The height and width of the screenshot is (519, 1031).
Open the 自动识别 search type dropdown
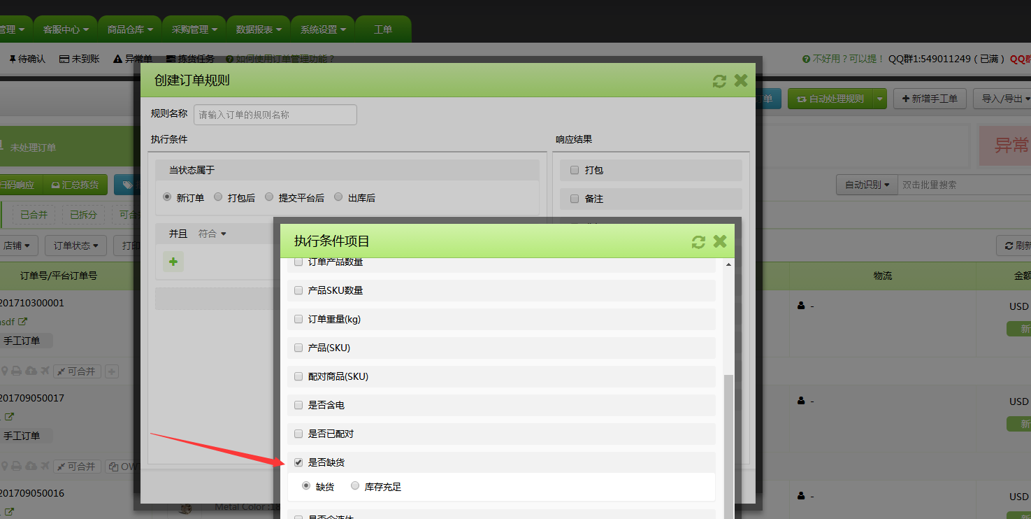tap(867, 185)
